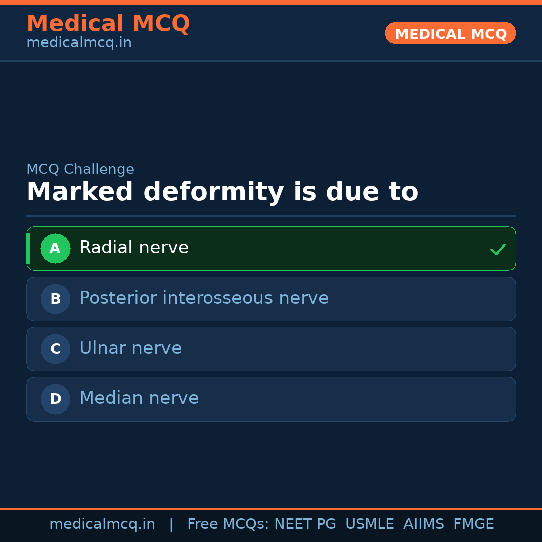Click the orange MEDICAL MCQ badge
The width and height of the screenshot is (542, 542).
click(x=450, y=33)
